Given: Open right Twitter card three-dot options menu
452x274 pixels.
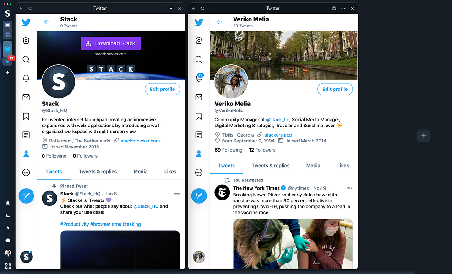Looking at the screenshot, I should tap(343, 8).
